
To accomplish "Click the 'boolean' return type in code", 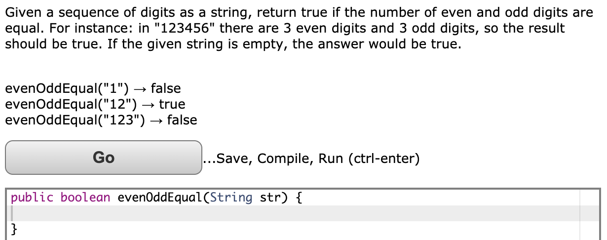I will [85, 198].
